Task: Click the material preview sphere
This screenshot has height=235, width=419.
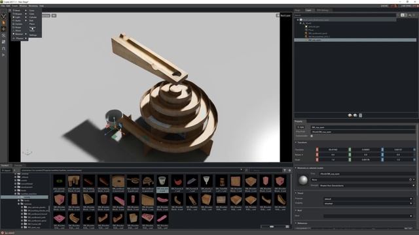Action: [303, 180]
